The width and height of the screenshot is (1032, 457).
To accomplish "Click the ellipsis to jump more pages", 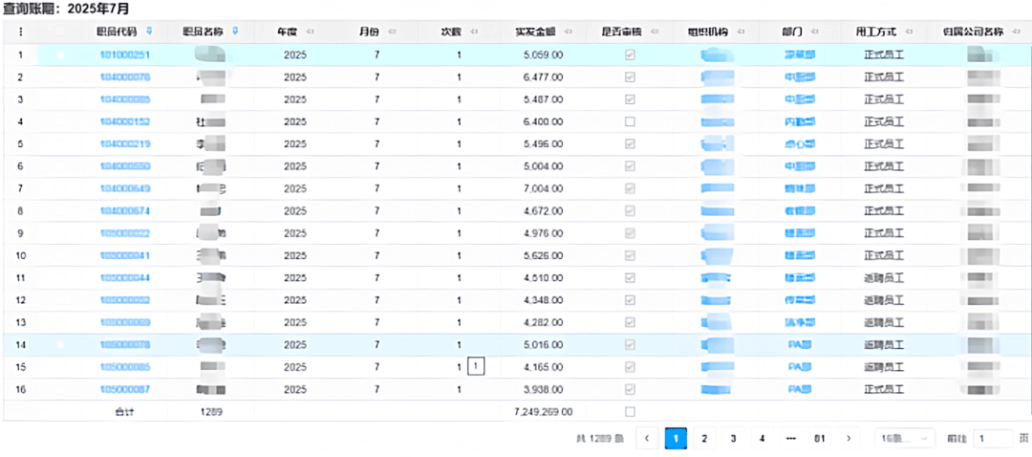I will click(791, 438).
